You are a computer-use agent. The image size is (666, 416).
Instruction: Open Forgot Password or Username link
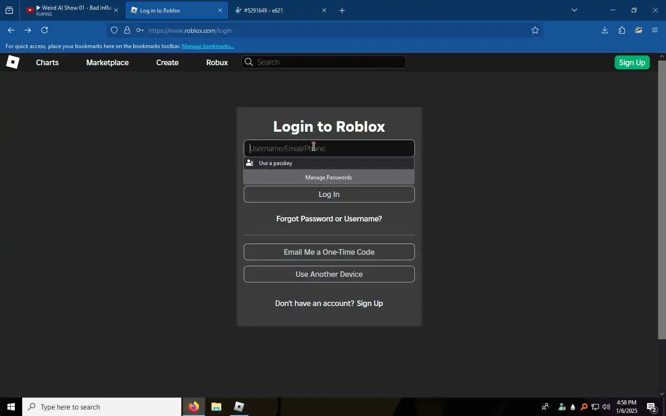click(x=329, y=219)
